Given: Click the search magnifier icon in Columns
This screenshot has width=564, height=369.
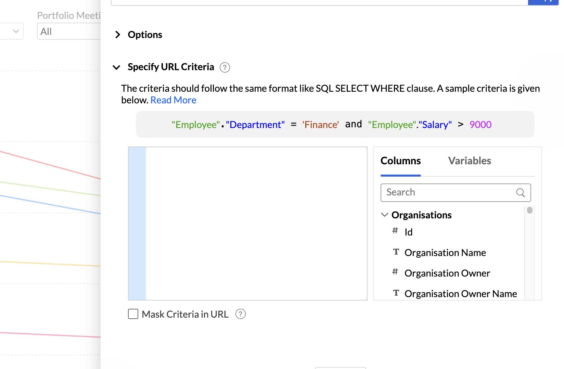Looking at the screenshot, I should coord(520,193).
